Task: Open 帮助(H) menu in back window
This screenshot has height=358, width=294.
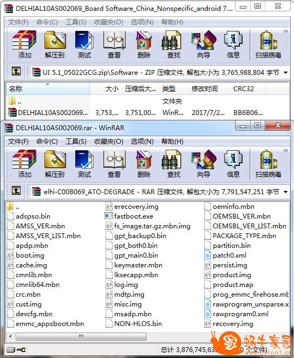Action: coord(172,22)
